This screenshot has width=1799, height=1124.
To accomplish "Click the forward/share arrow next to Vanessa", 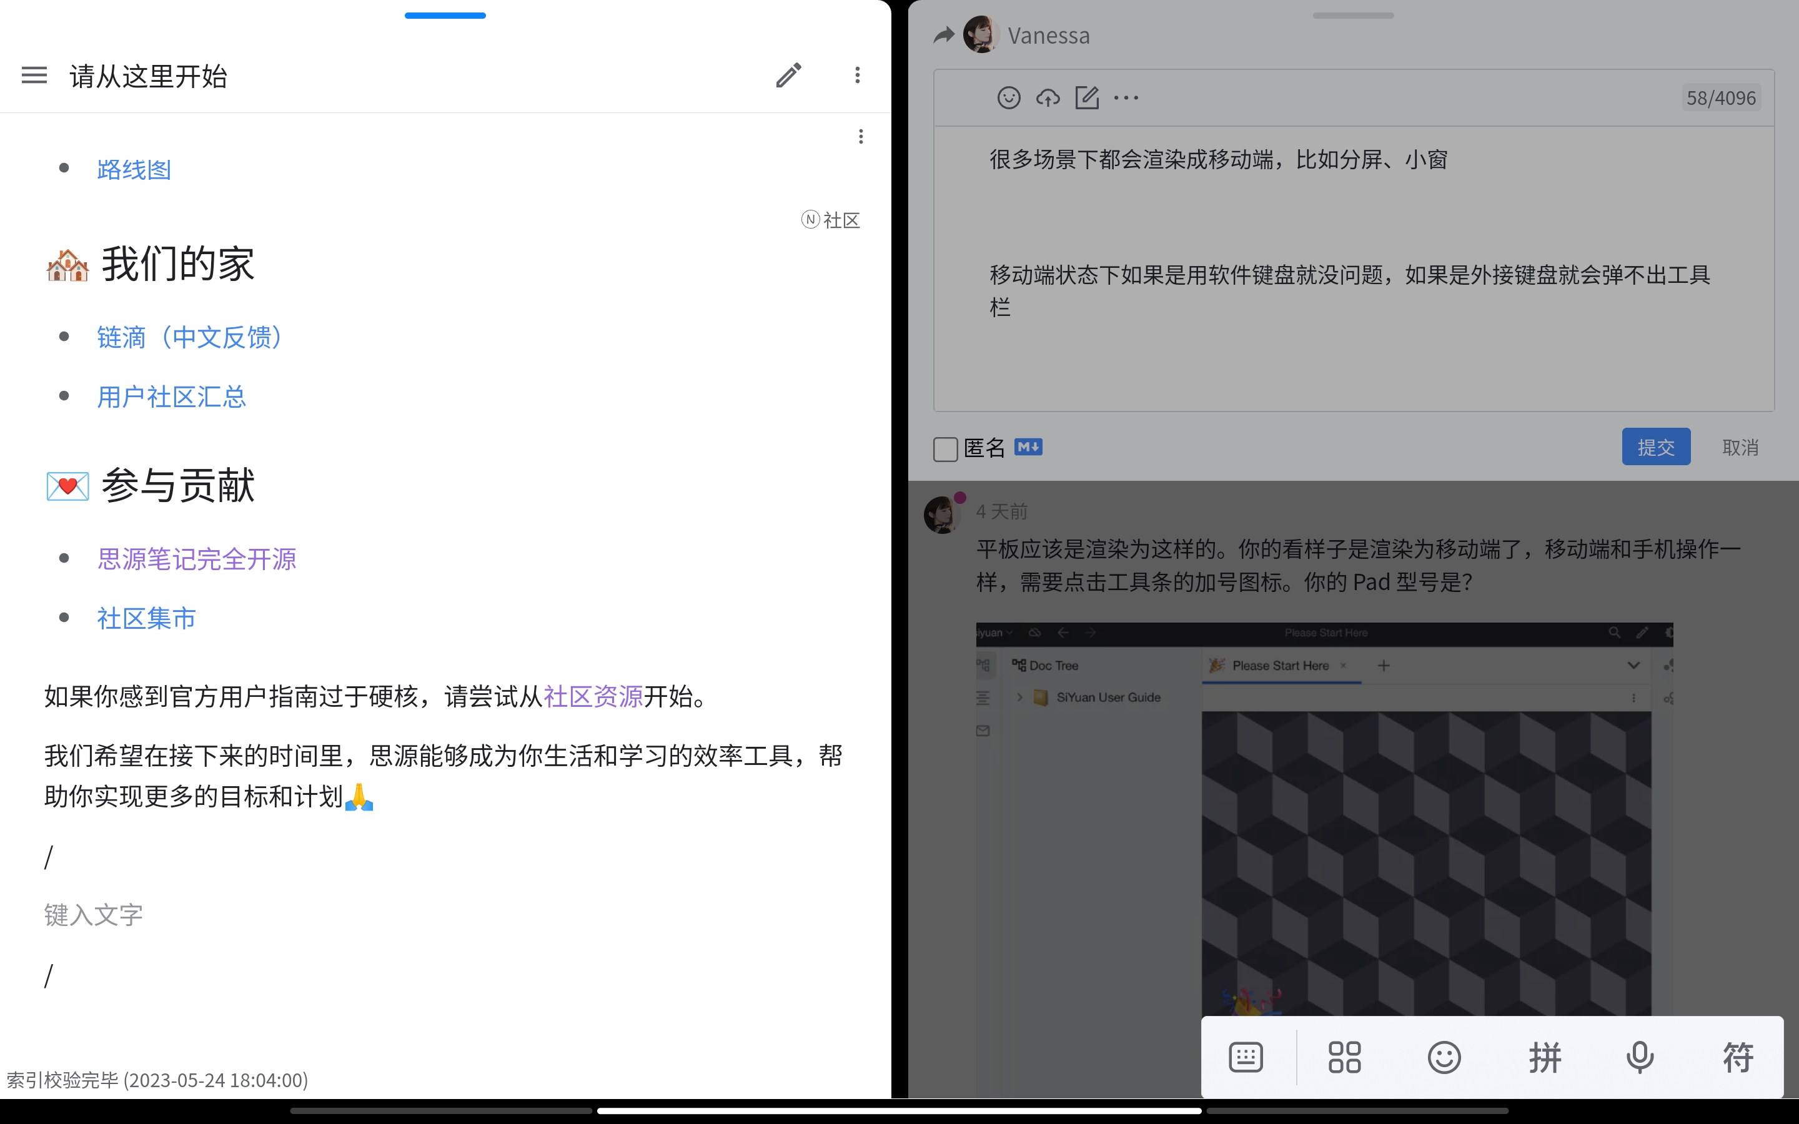I will [943, 34].
